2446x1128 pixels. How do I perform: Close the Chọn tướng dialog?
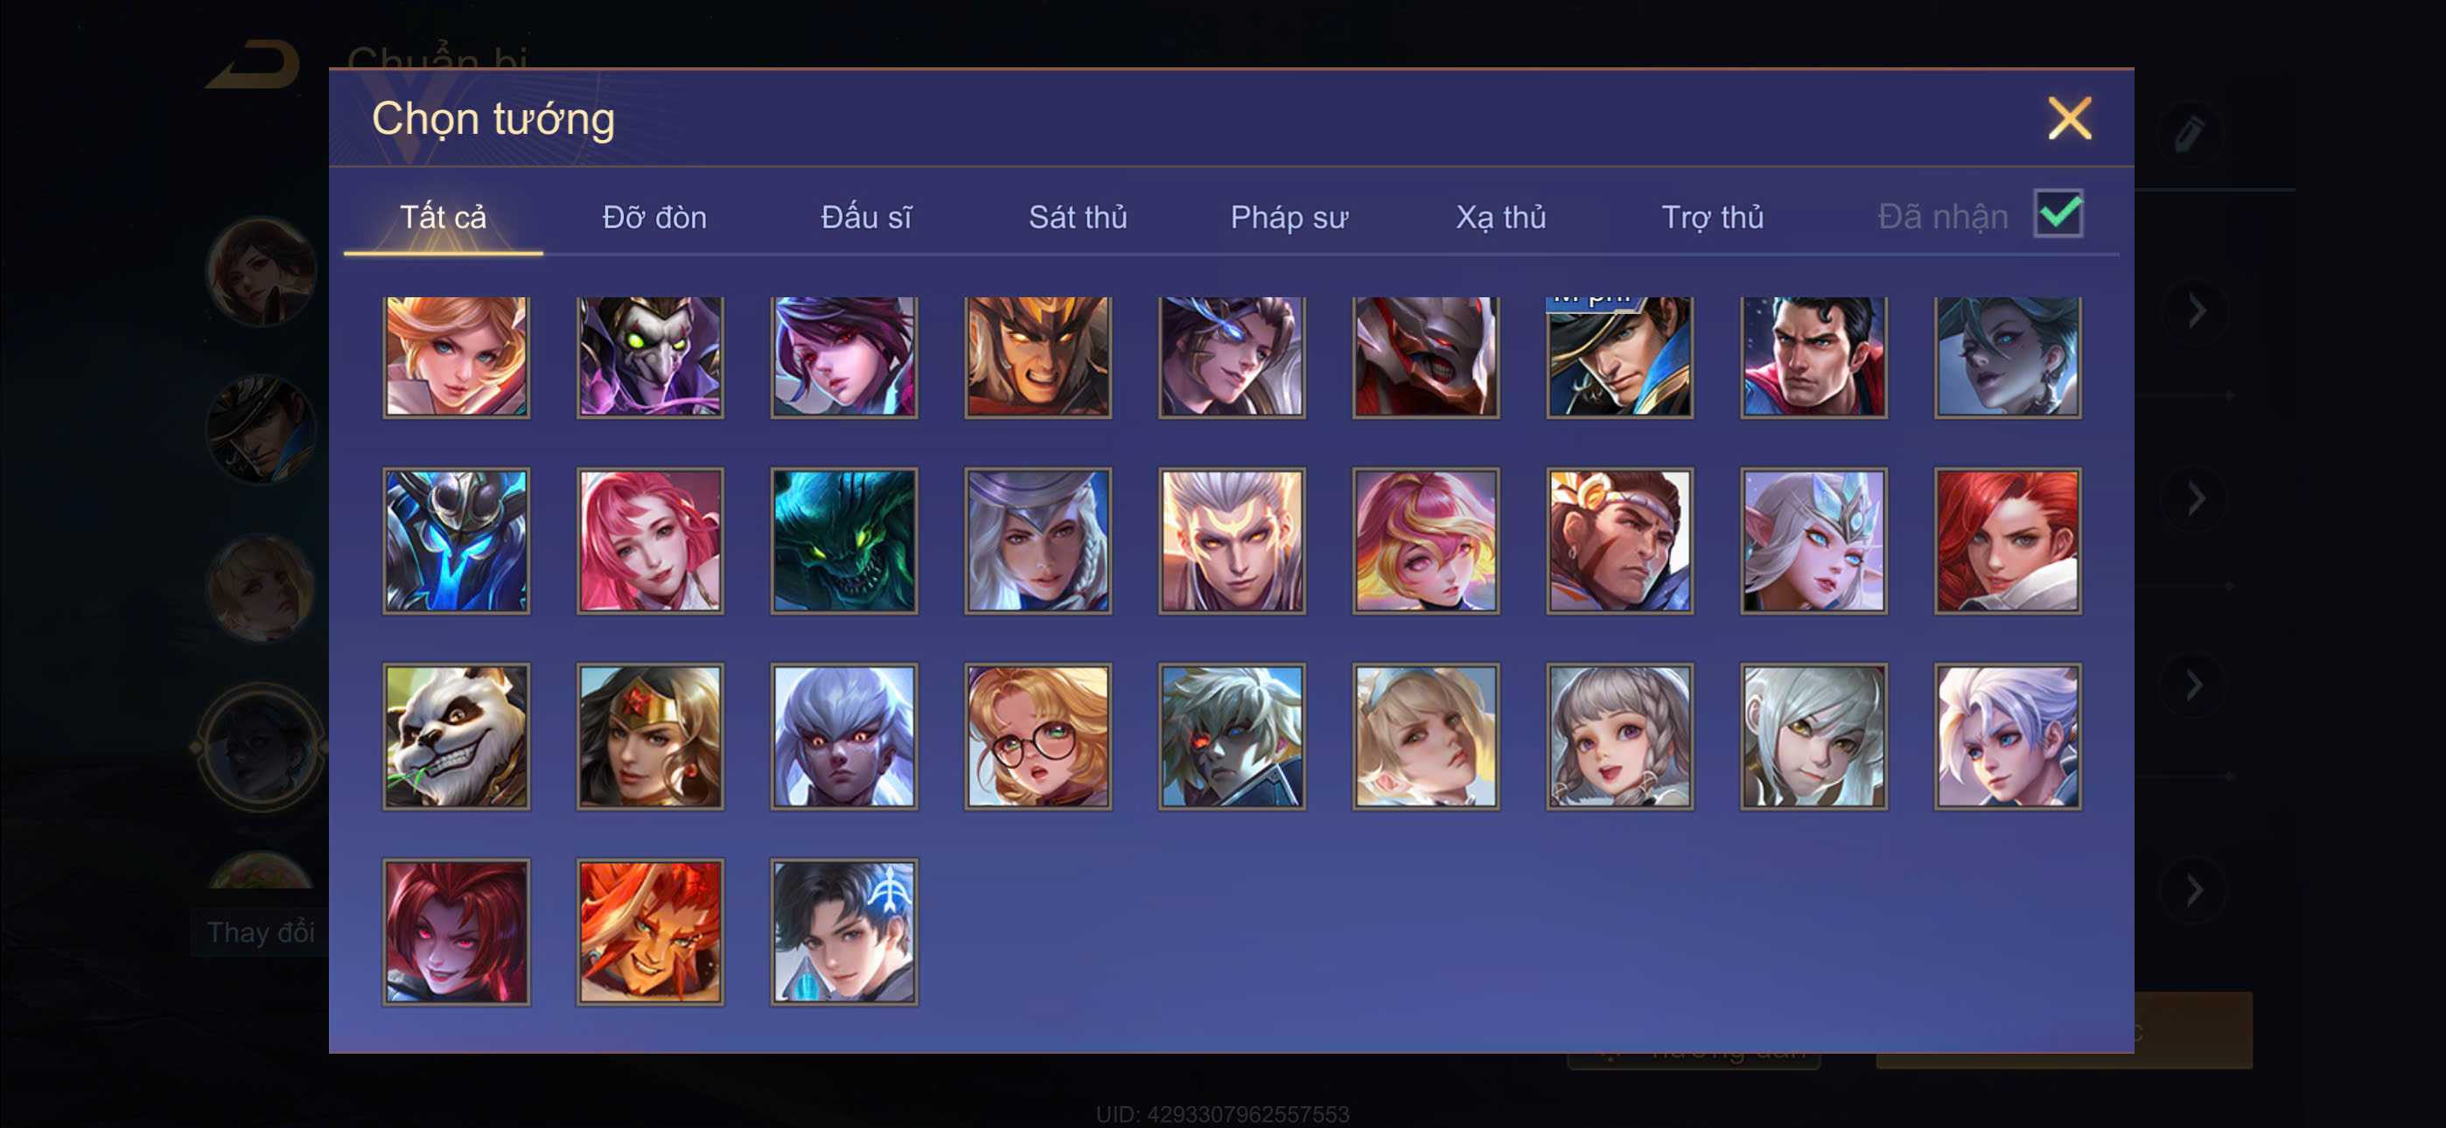(2069, 119)
